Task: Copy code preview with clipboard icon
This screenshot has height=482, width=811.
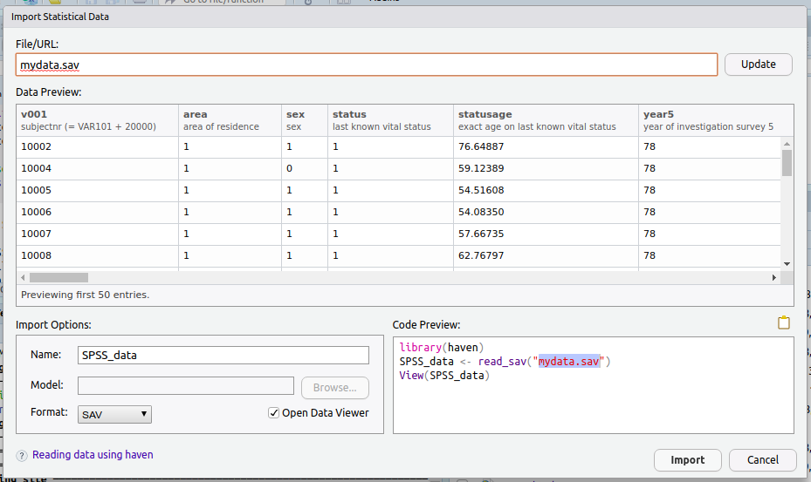Action: pyautogui.click(x=784, y=322)
